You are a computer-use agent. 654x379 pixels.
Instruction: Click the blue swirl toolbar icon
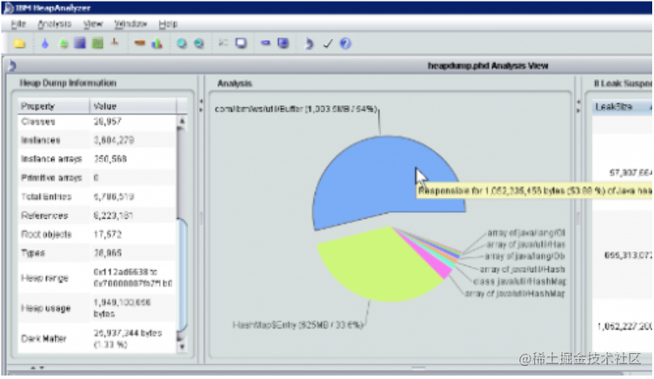[x=309, y=43]
